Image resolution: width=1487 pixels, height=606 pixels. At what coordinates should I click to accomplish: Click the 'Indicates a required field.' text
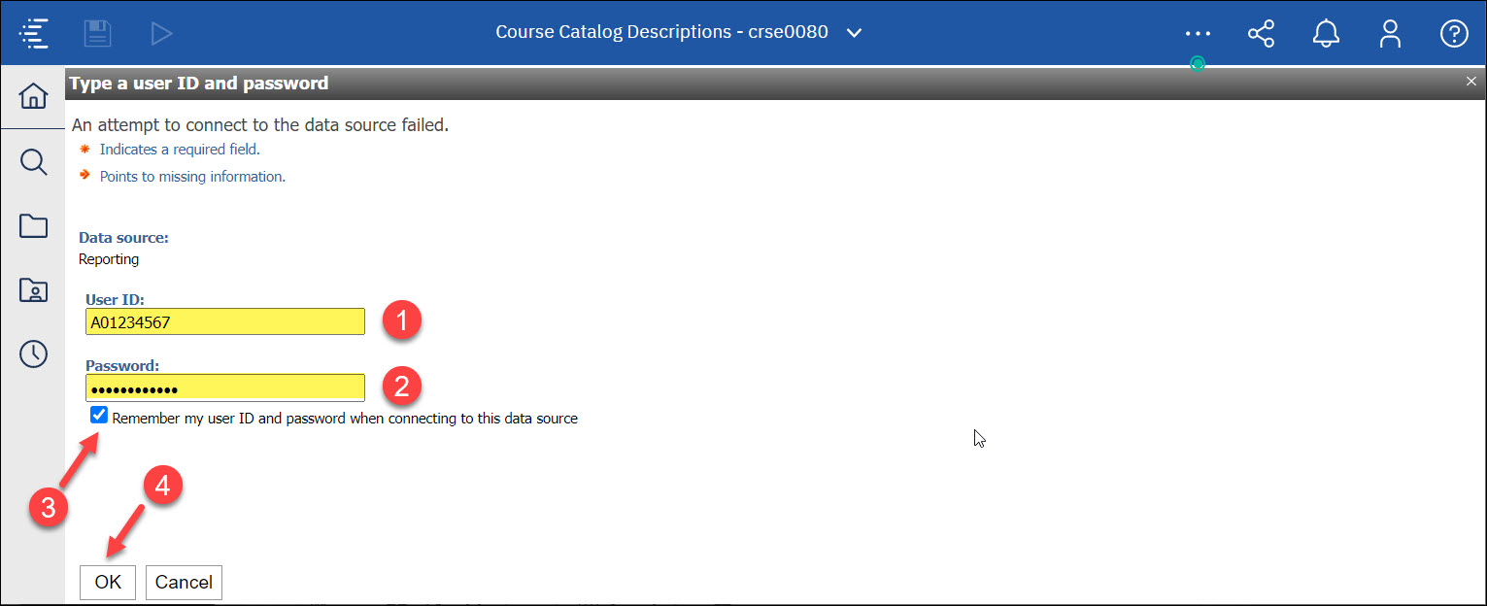click(x=180, y=150)
